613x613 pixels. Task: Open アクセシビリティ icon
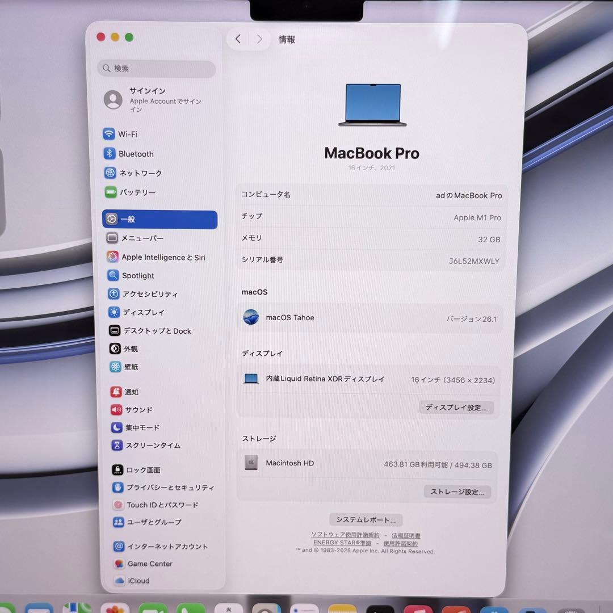click(x=114, y=293)
